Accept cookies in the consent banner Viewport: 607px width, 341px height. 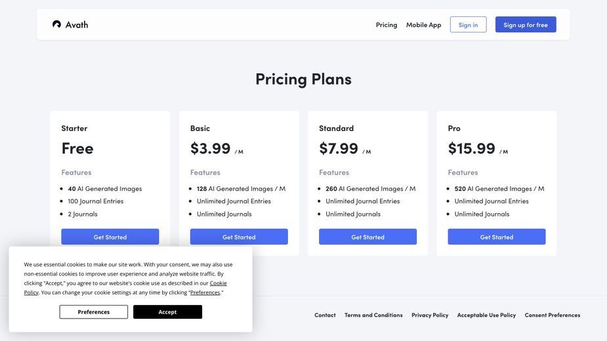(x=167, y=311)
